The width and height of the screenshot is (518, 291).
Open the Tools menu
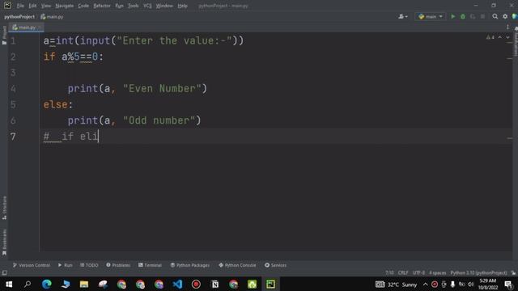(x=133, y=6)
